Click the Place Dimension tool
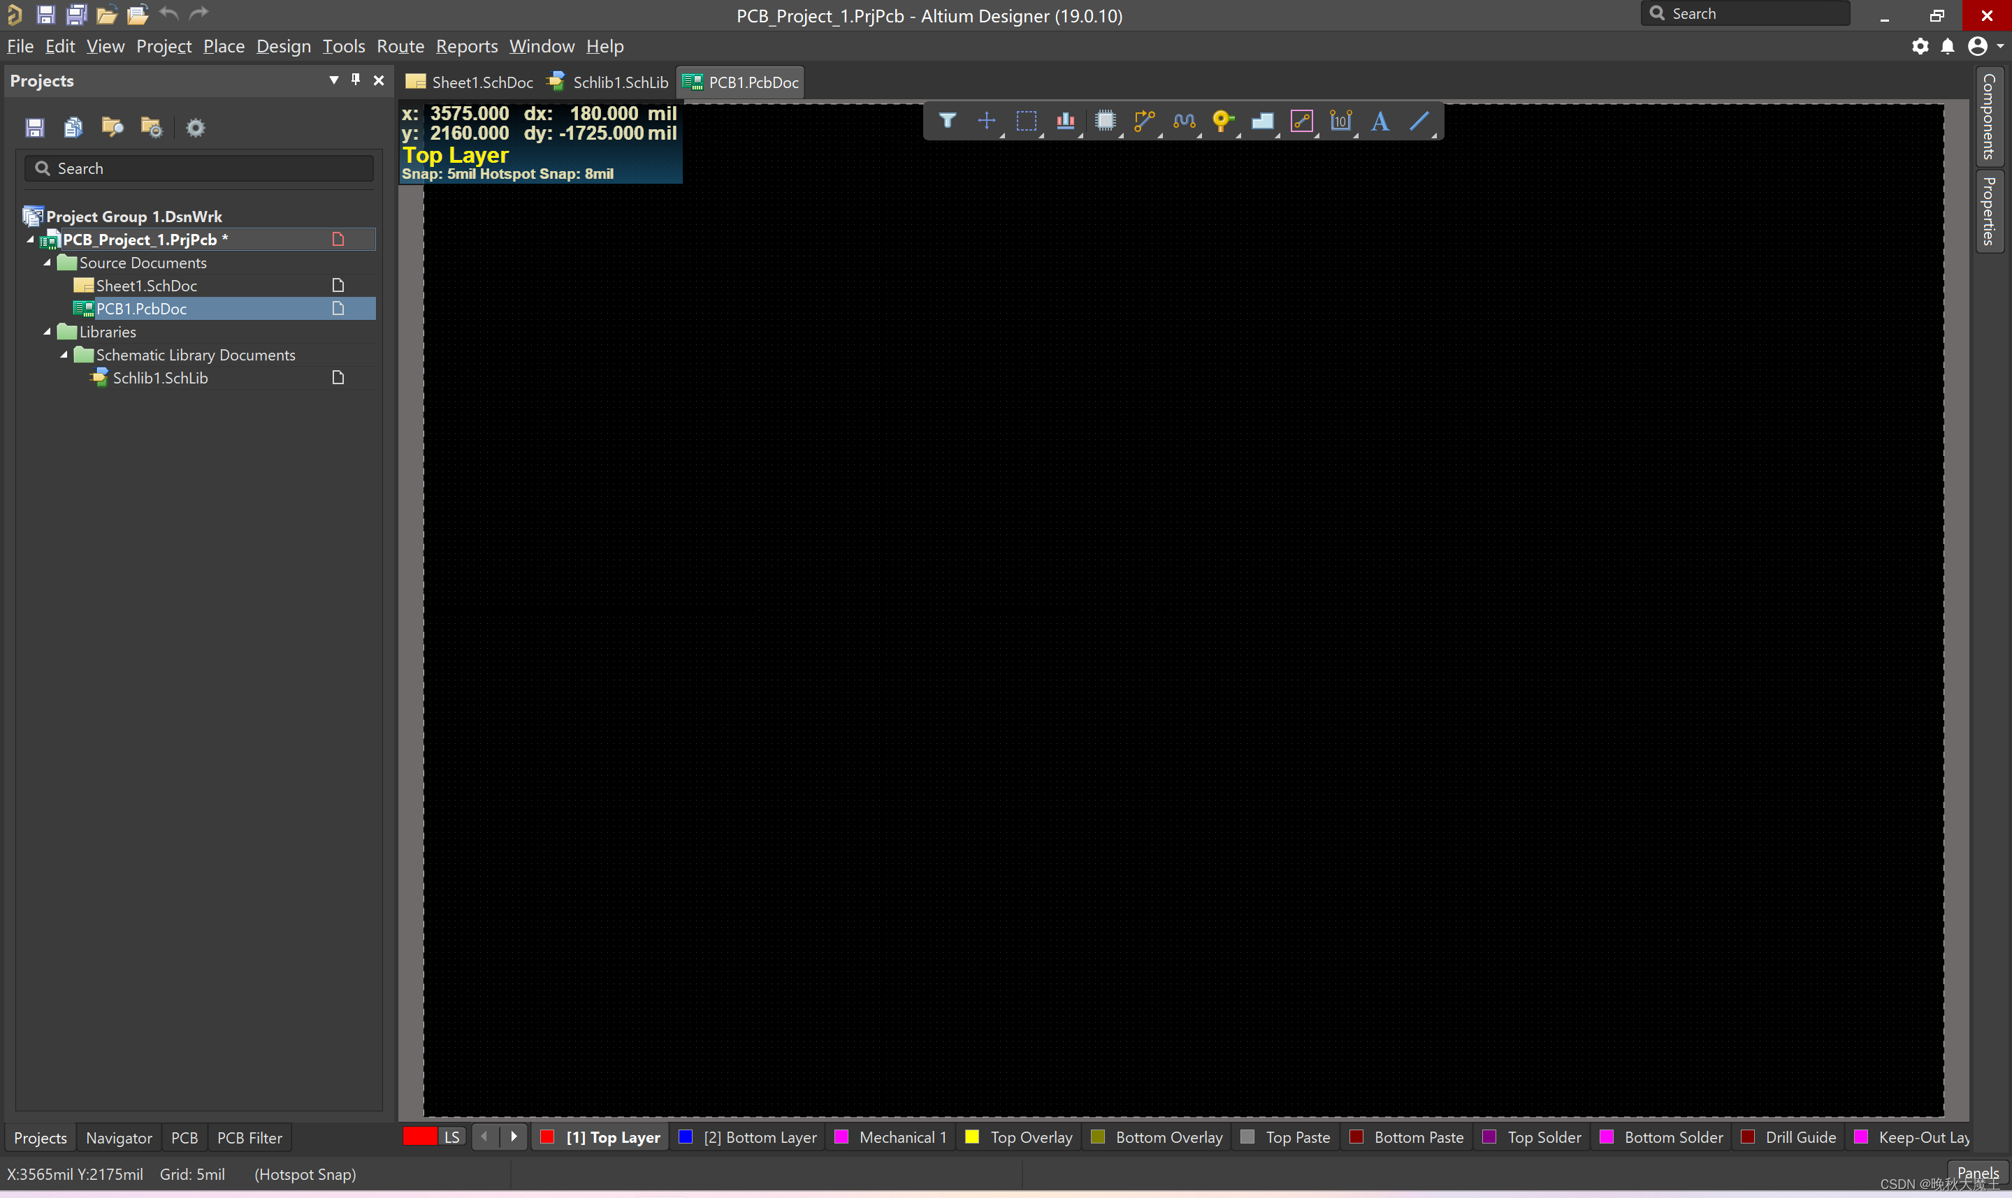The height and width of the screenshot is (1198, 2012). point(1340,121)
